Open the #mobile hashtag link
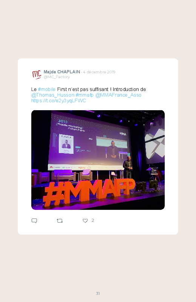The width and height of the screenshot is (196, 302). [x=46, y=90]
